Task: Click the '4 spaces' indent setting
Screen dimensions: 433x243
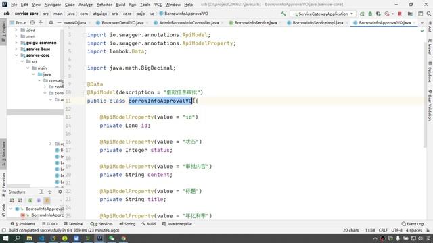Action: point(413,230)
